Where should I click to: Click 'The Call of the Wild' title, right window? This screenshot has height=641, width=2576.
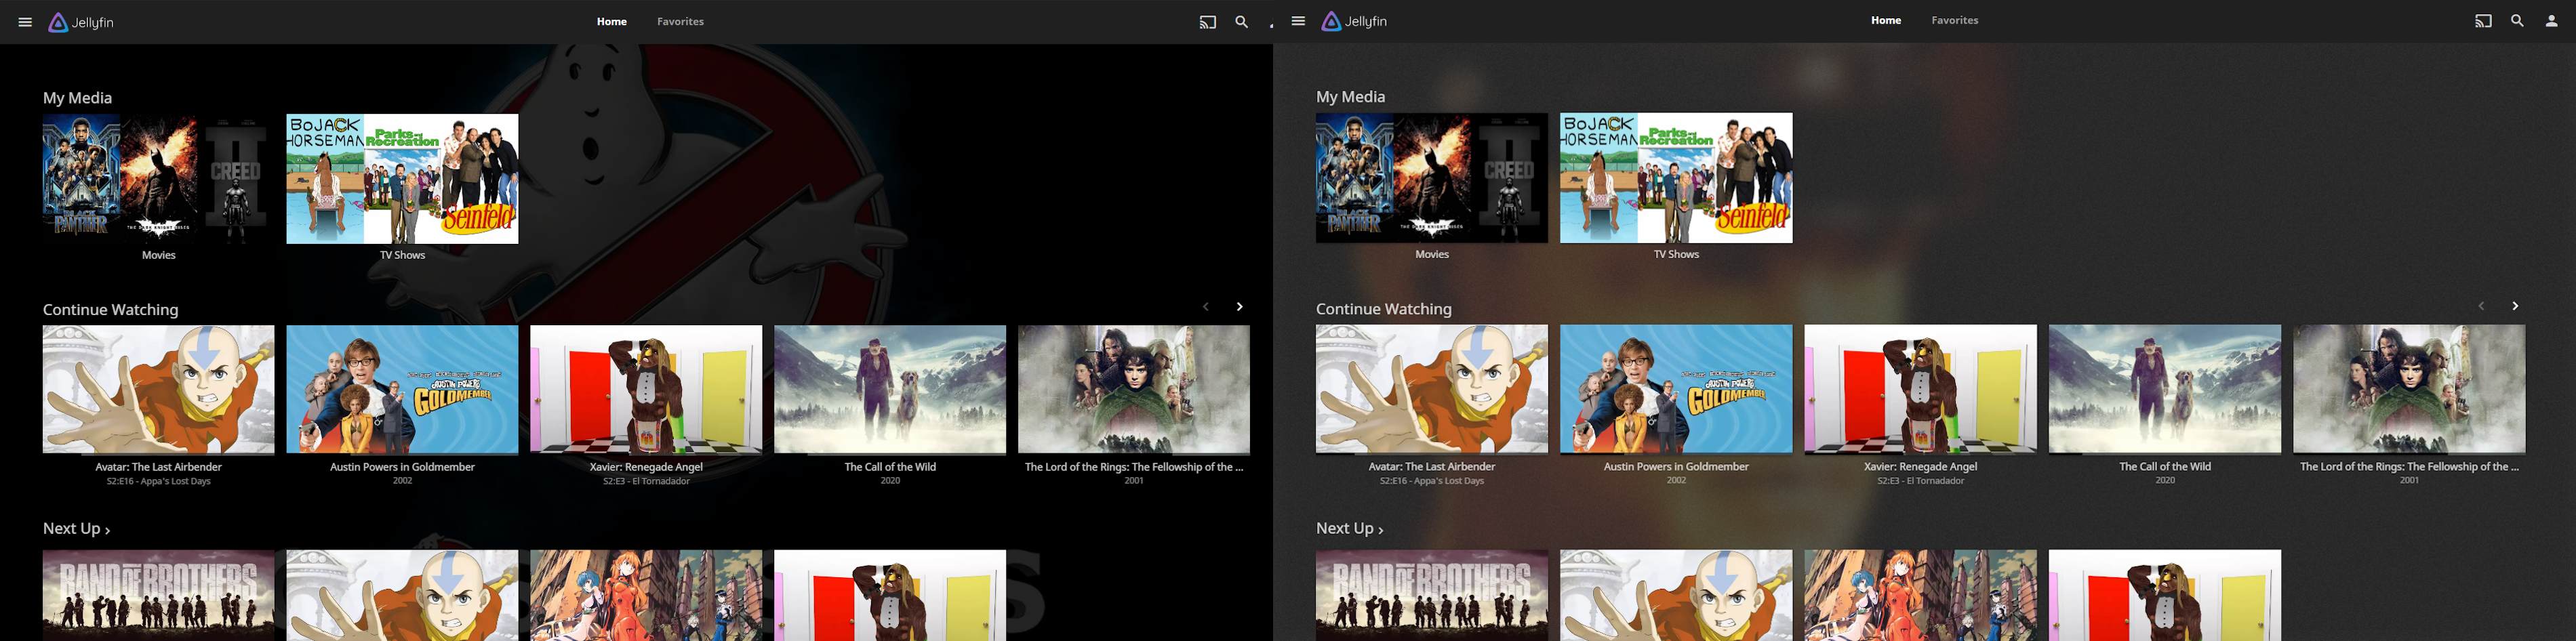click(x=2165, y=466)
